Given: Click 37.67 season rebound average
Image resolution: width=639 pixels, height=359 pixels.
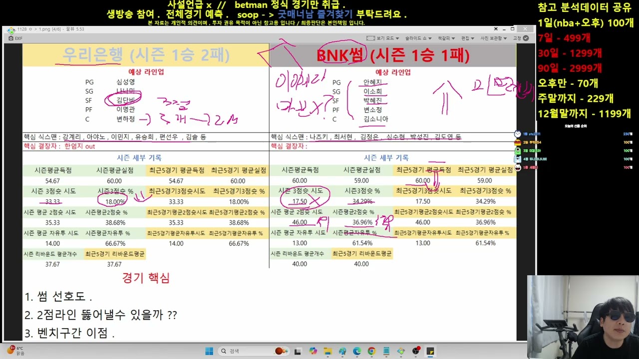Looking at the screenshot, I should coord(52,265).
